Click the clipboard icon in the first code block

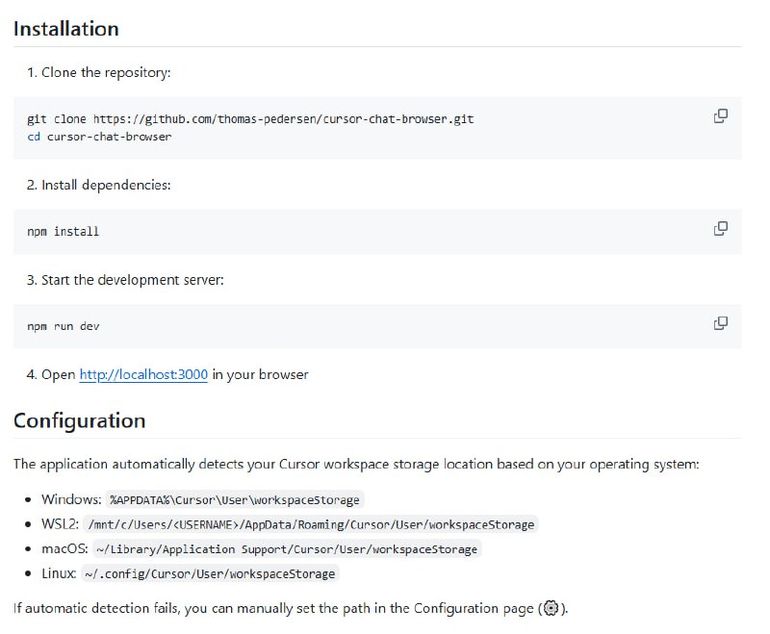pyautogui.click(x=720, y=114)
